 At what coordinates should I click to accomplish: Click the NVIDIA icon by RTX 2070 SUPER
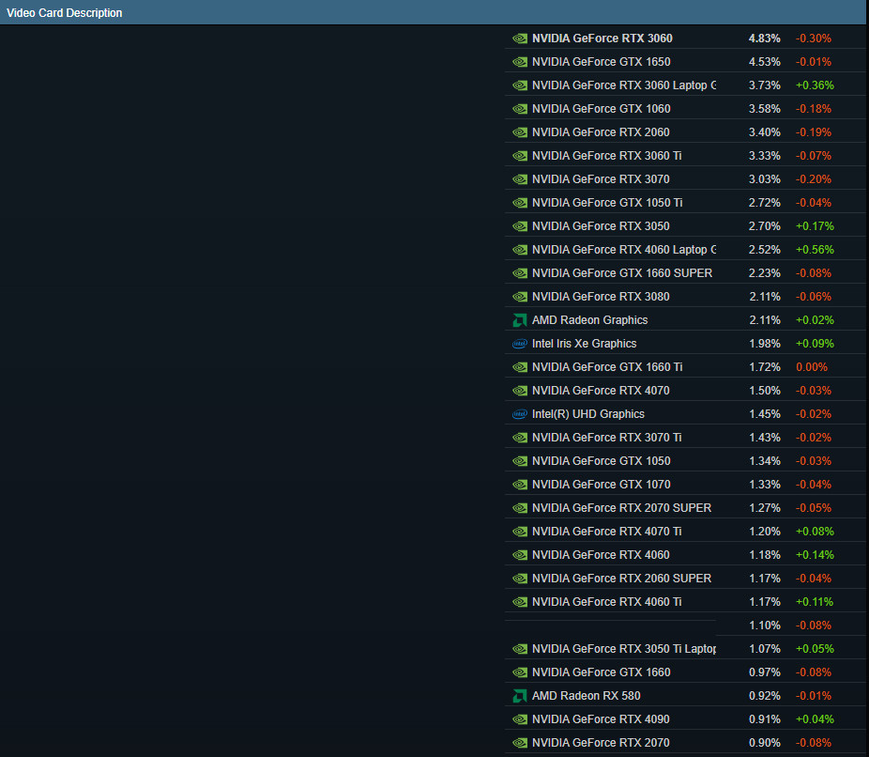tap(520, 508)
